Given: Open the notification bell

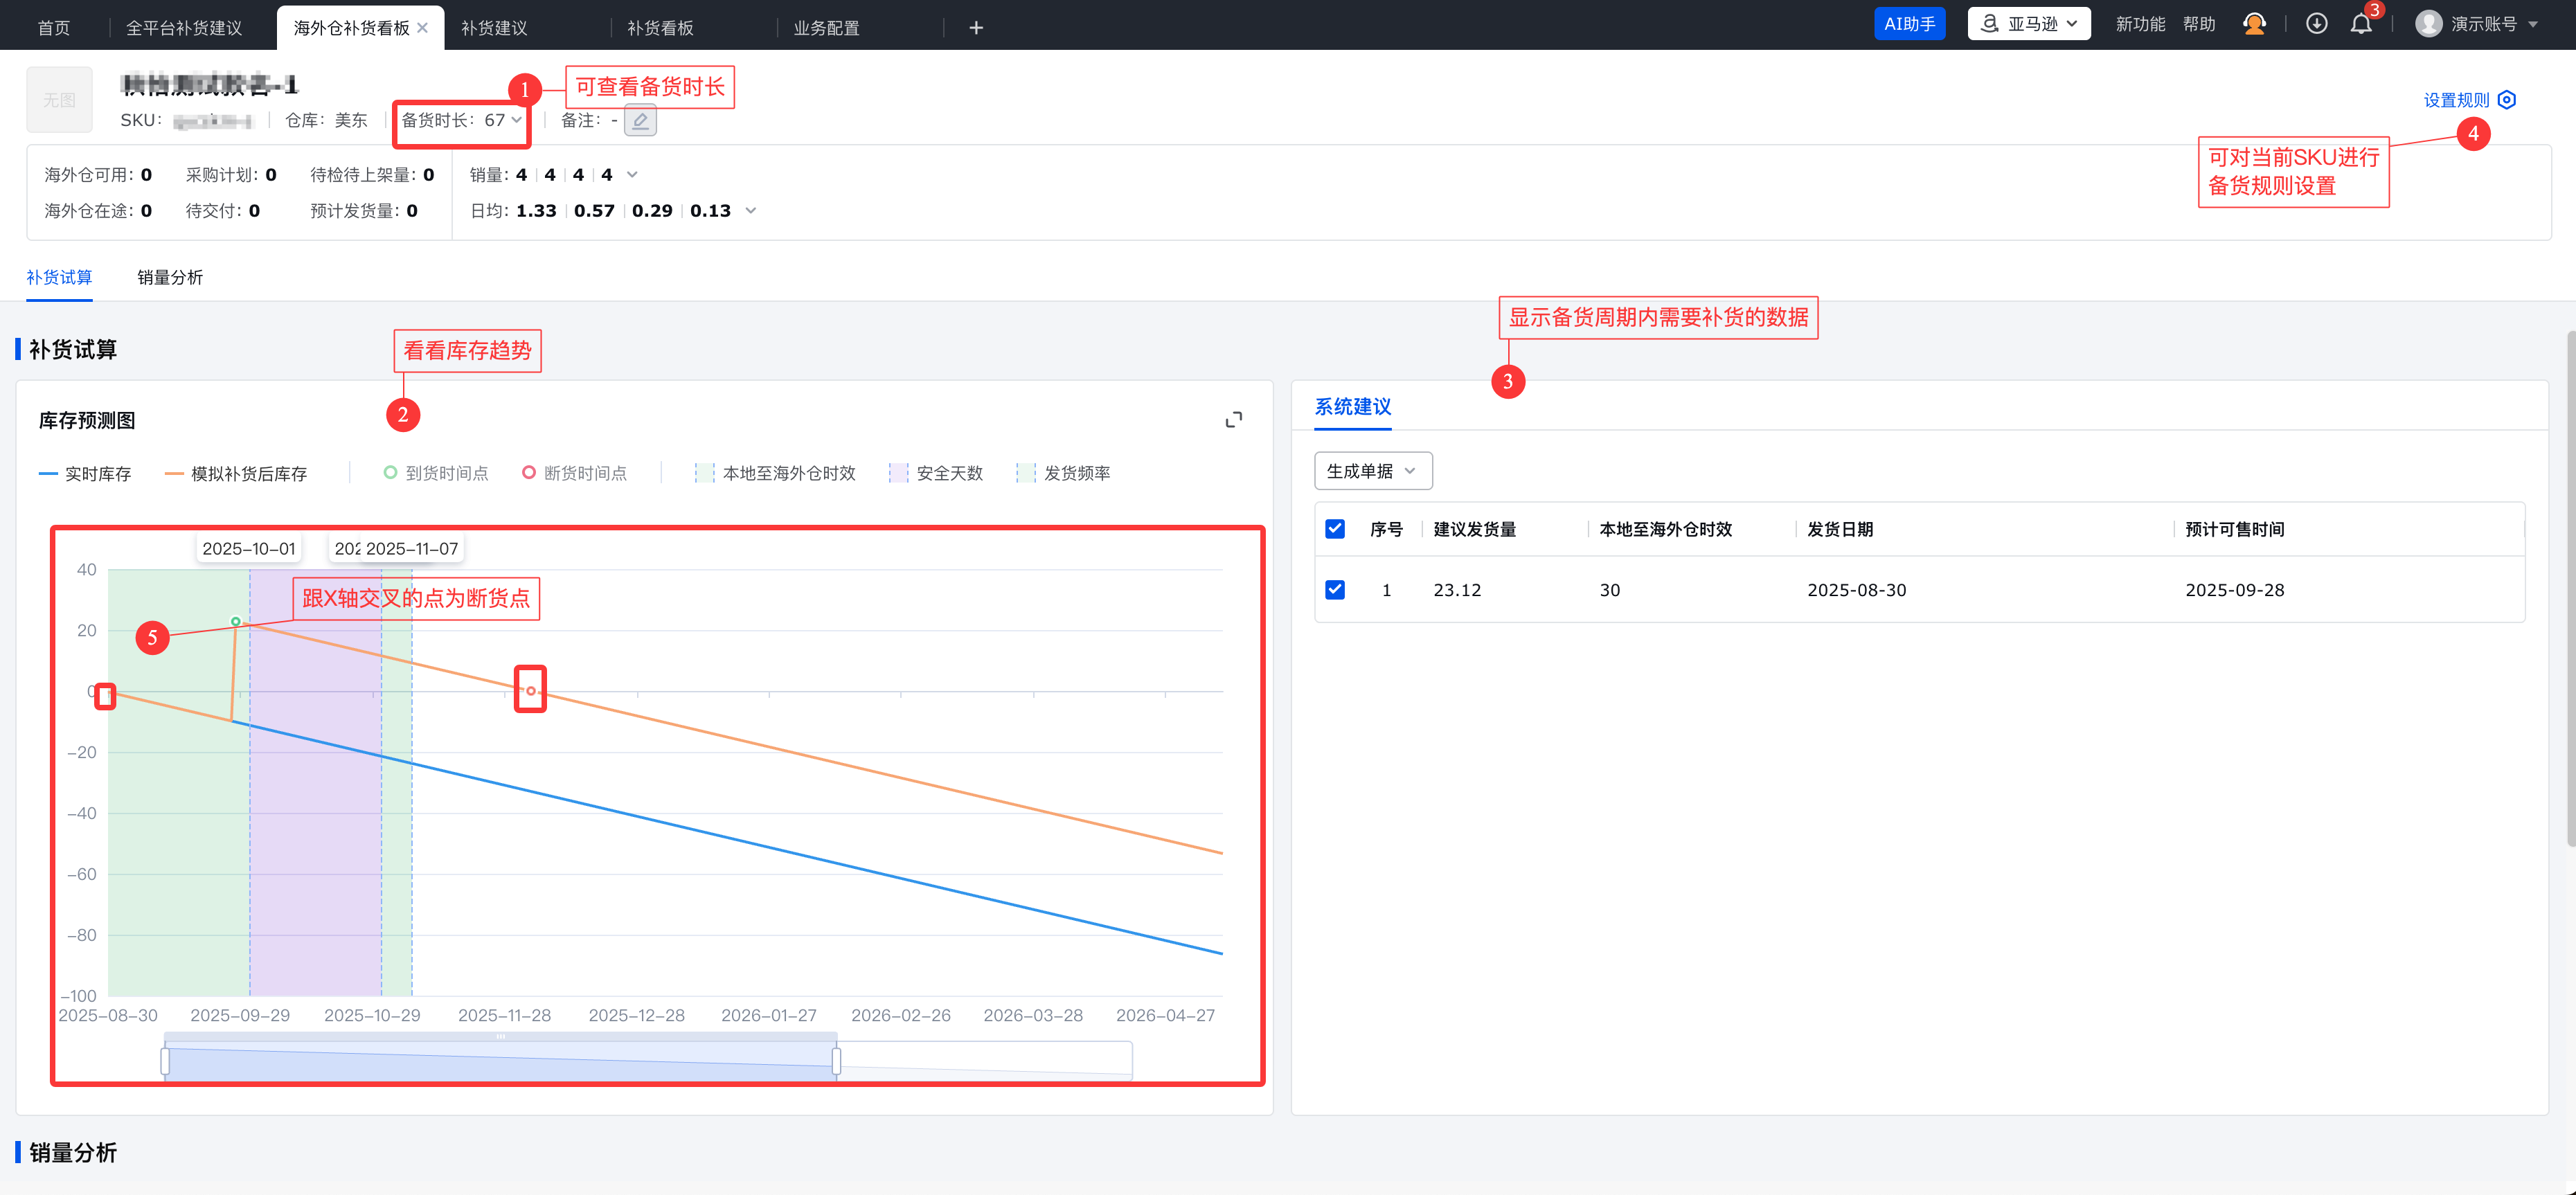Looking at the screenshot, I should point(2361,25).
